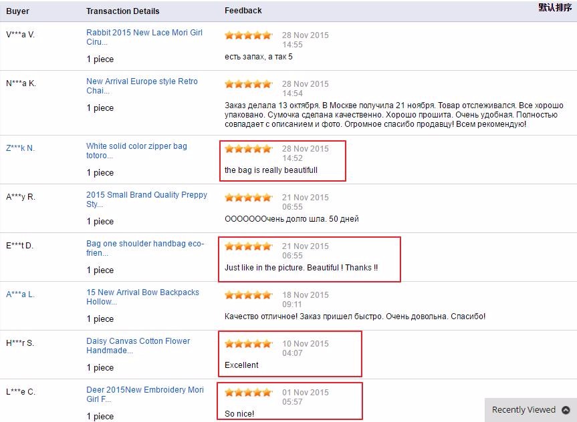Image resolution: width=577 pixels, height=422 pixels.
Task: Click star rating on 'bag is really beautifull' review
Action: [249, 149]
